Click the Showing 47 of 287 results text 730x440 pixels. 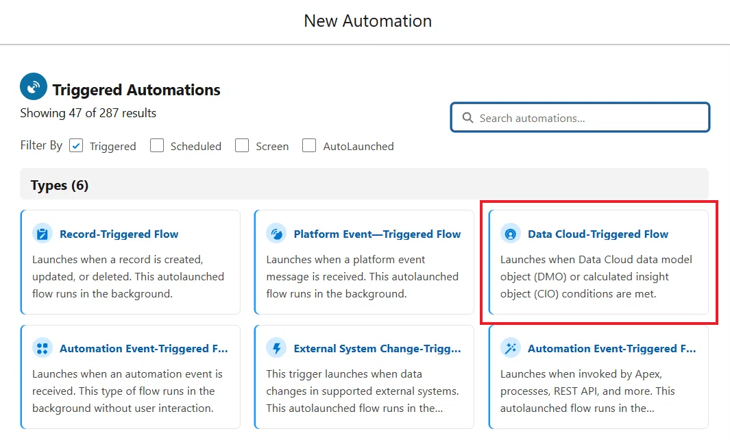[88, 113]
